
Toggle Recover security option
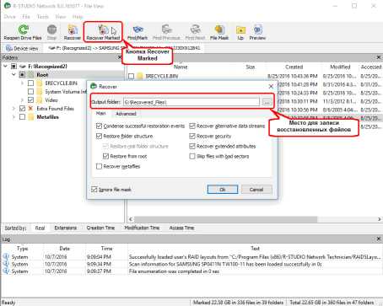[x=192, y=136]
